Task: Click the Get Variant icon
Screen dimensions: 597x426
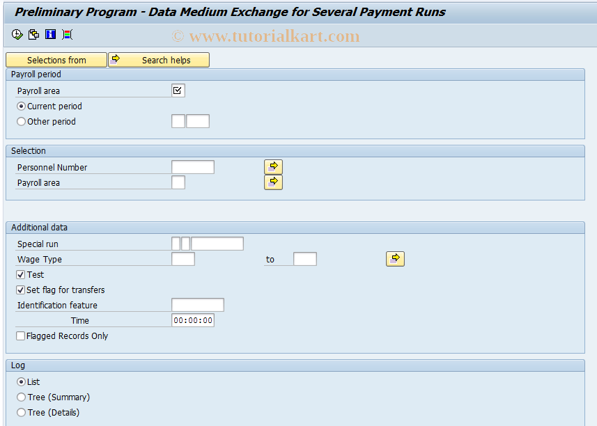Action: (x=33, y=35)
